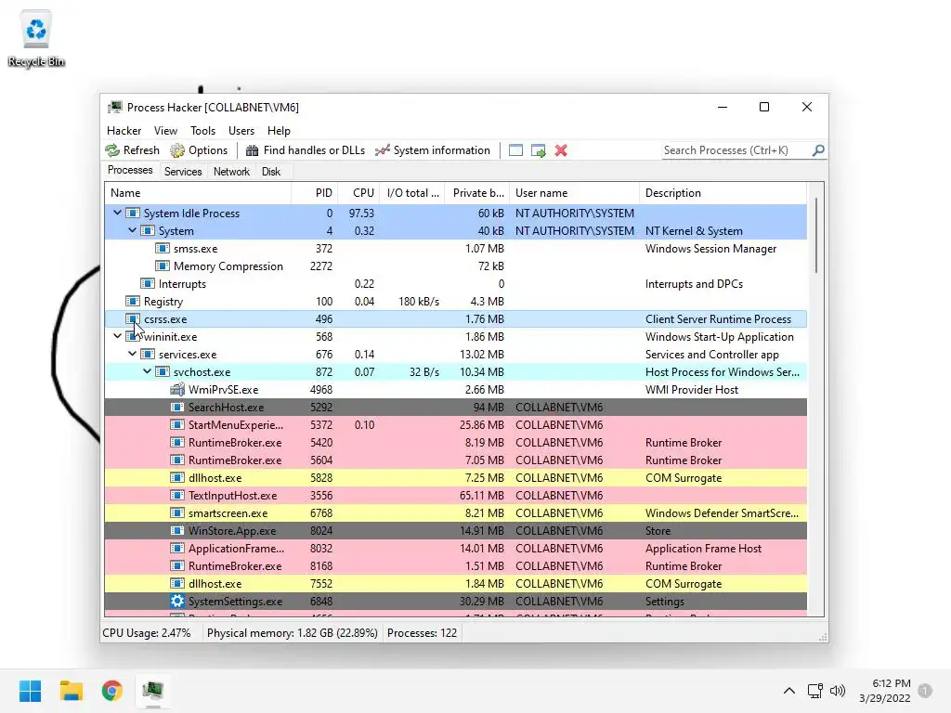The width and height of the screenshot is (951, 713).
Task: Click the Refresh toolbar icon
Action: click(112, 150)
